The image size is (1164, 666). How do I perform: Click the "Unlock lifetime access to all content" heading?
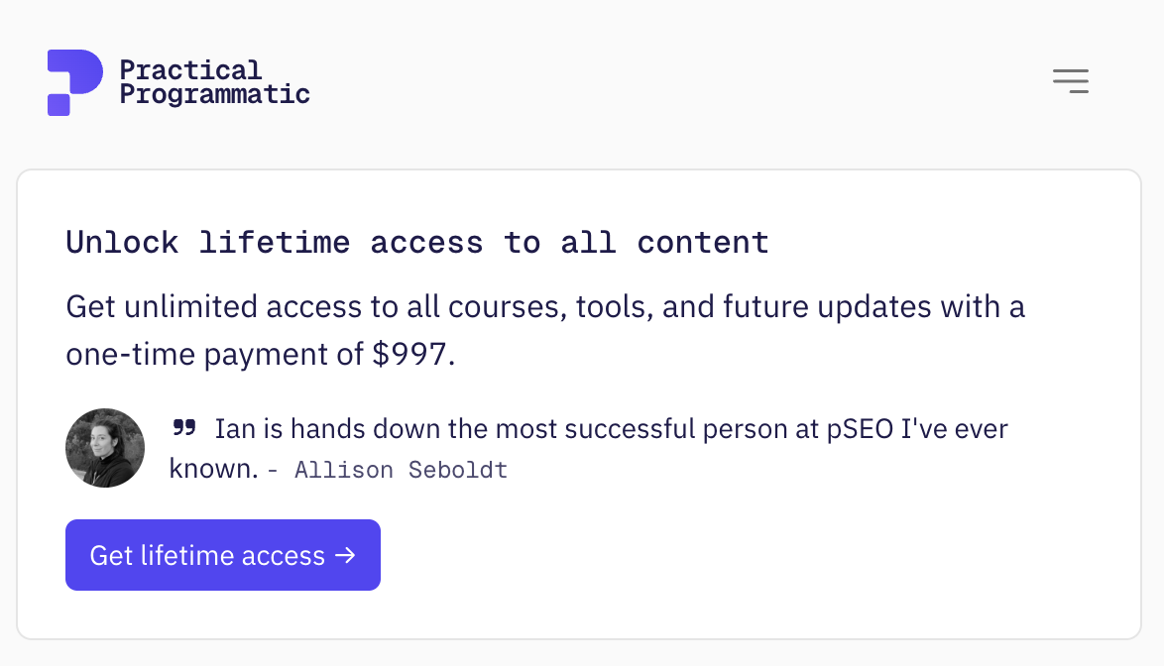[417, 242]
